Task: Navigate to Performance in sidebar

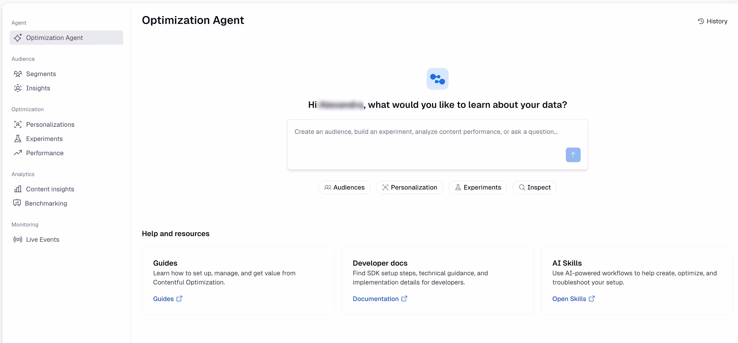Action: 66,153
